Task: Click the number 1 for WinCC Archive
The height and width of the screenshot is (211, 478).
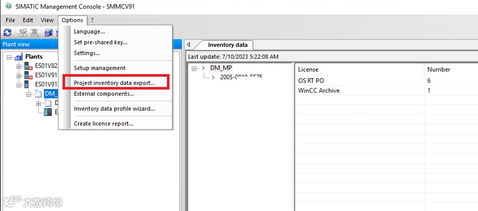Action: [428, 90]
